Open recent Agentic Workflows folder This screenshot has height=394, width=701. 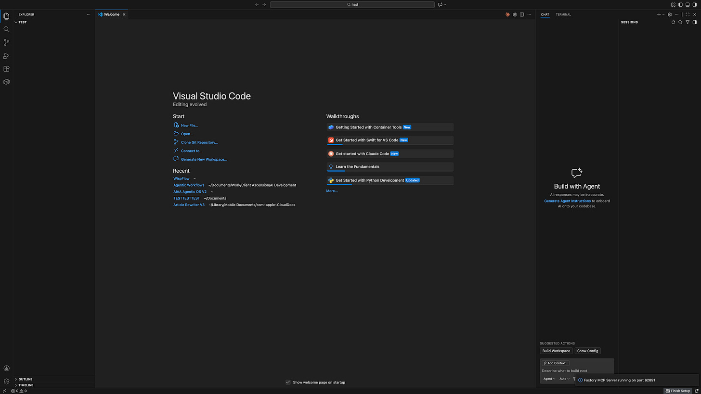pos(189,185)
